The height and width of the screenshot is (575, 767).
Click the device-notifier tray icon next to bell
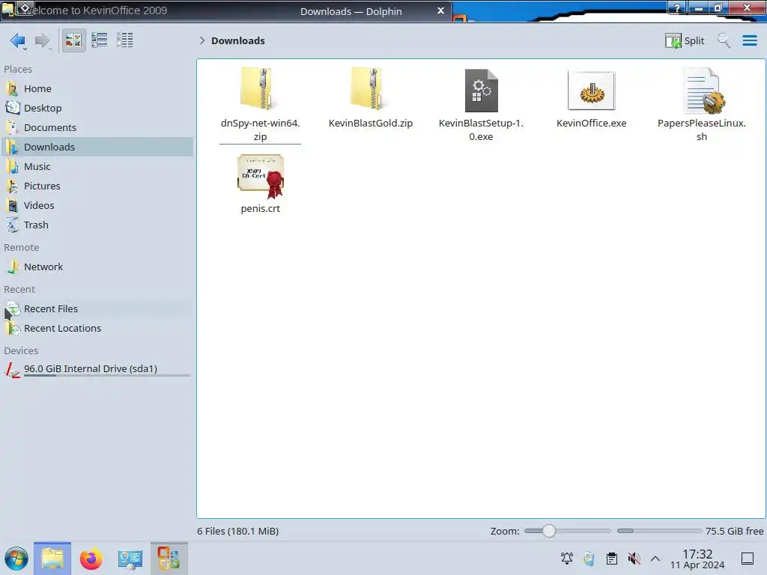(589, 559)
